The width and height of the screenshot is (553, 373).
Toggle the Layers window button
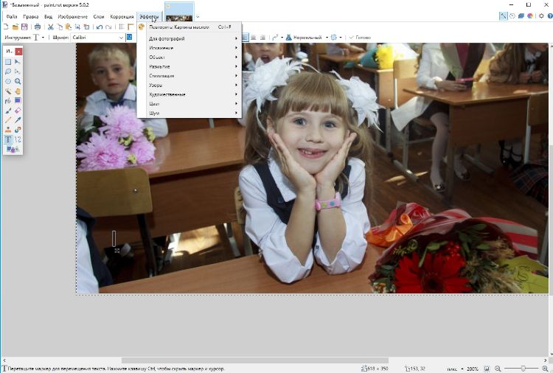coord(521,16)
